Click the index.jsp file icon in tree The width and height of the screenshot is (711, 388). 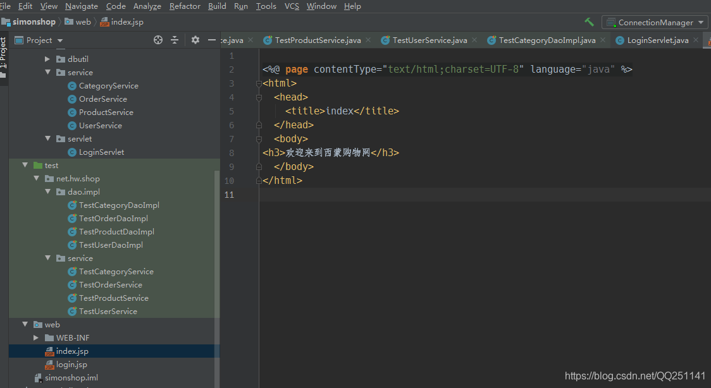pos(49,351)
